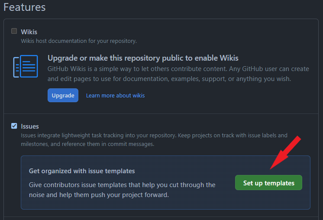
Task: Select the Issues label text
Action: 30,126
